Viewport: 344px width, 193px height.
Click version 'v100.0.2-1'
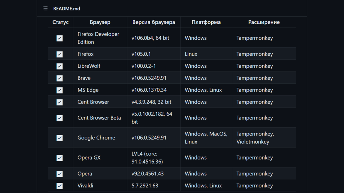144,66
